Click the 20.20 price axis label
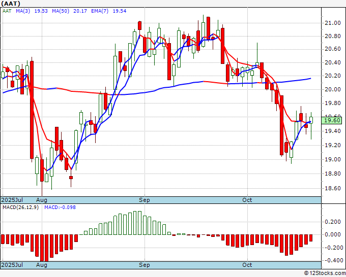The height and width of the screenshot is (277, 346). [x=333, y=76]
